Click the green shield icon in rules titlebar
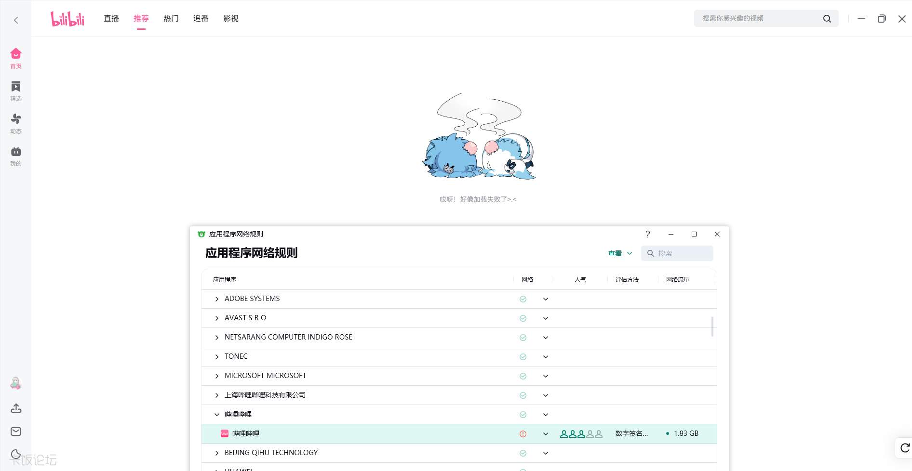Image resolution: width=912 pixels, height=471 pixels. (x=201, y=234)
